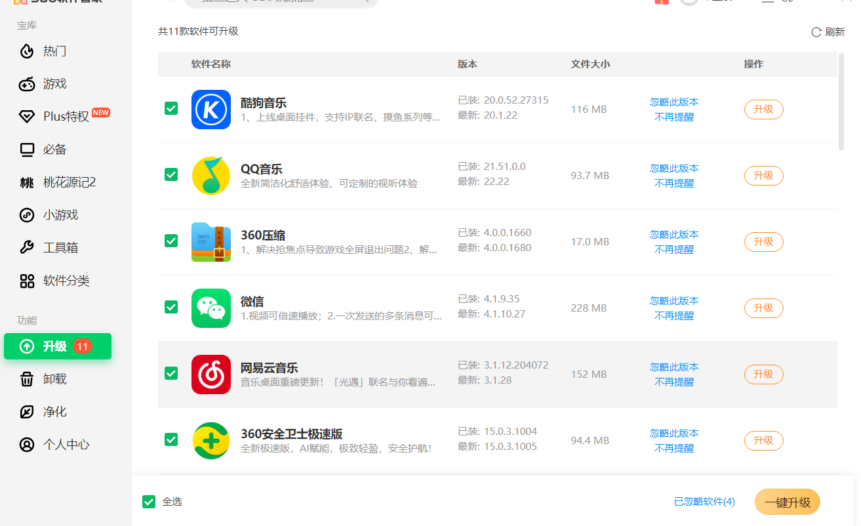Uncheck the QQ音乐 row checkbox

point(171,174)
